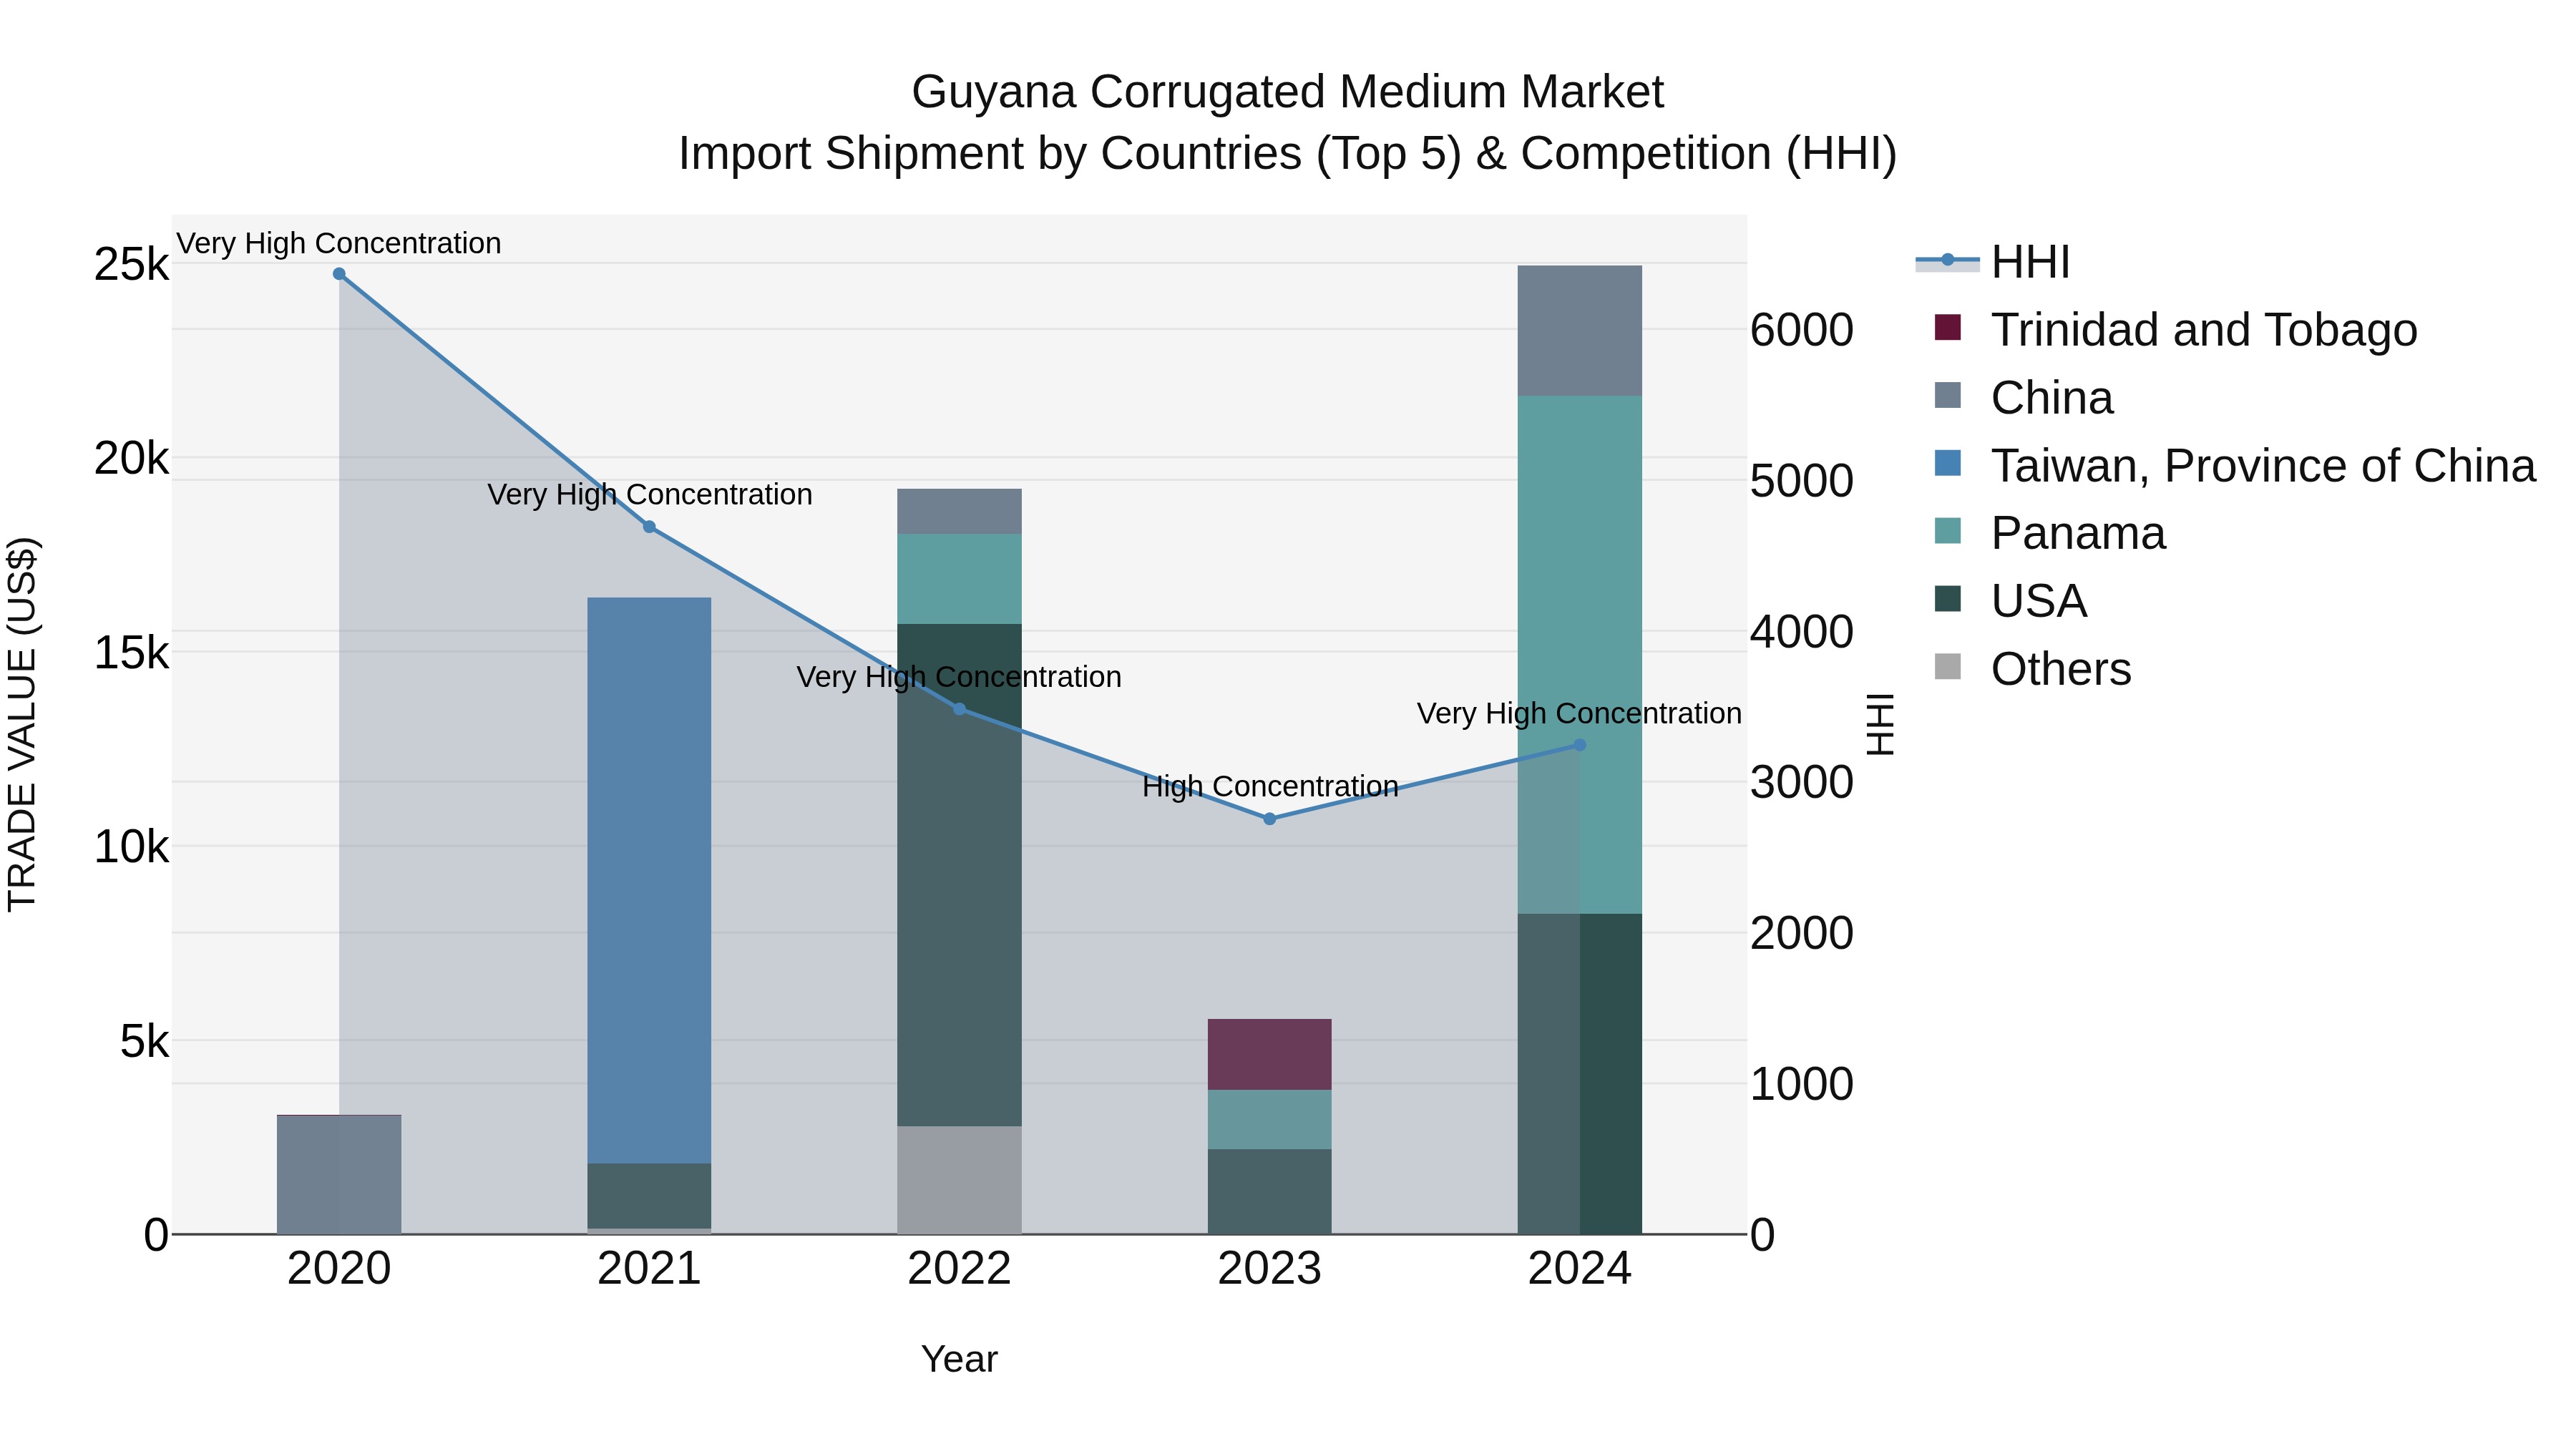Click the 15k y-axis tick label
2576x1449 pixels.
pos(132,653)
